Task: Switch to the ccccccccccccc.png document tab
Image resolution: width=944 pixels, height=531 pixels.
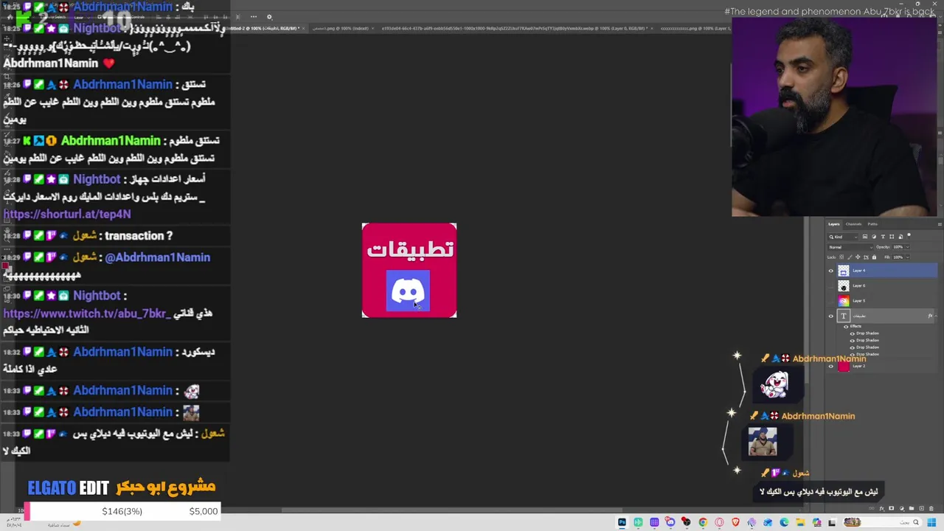Action: click(x=695, y=28)
